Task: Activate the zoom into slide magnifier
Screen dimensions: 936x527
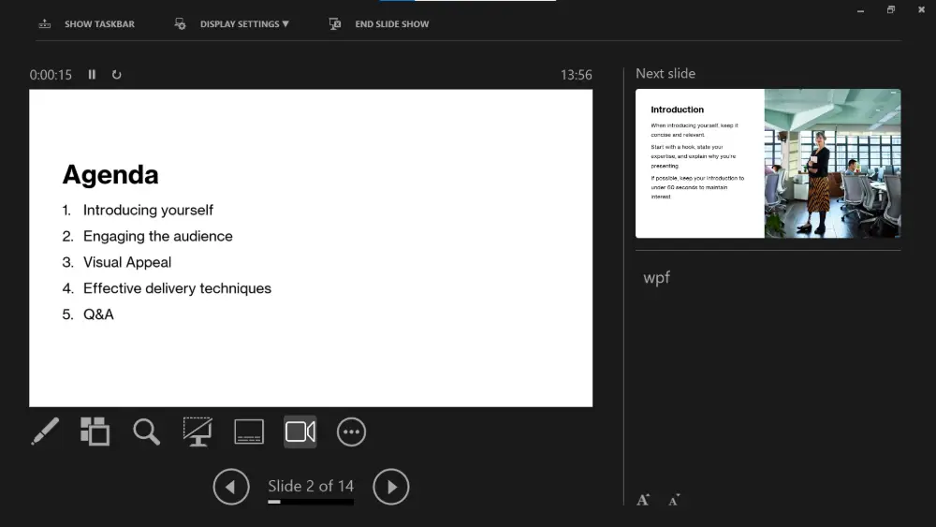Action: click(146, 432)
